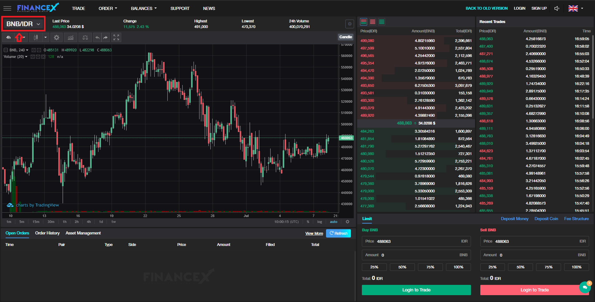Viewport: 595px width, 302px height.
Task: Switch the chart to fullscreen mode
Action: (x=116, y=37)
